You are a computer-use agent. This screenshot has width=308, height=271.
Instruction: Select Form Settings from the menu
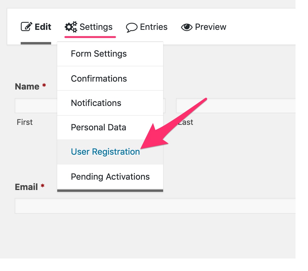[x=99, y=54]
